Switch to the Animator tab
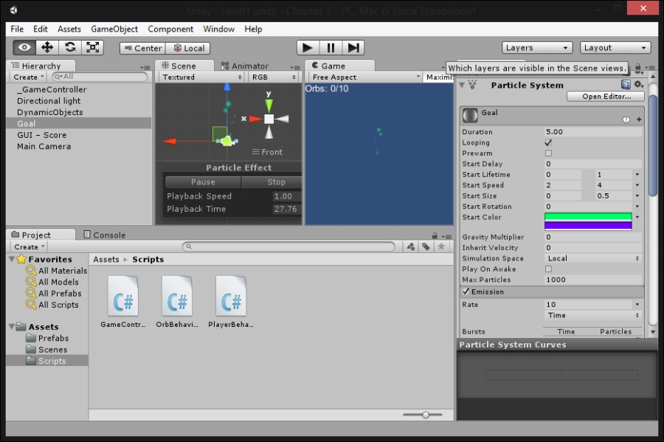This screenshot has width=664, height=442. (x=245, y=66)
